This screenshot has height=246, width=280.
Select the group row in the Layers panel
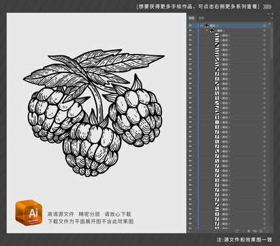(x=230, y=31)
